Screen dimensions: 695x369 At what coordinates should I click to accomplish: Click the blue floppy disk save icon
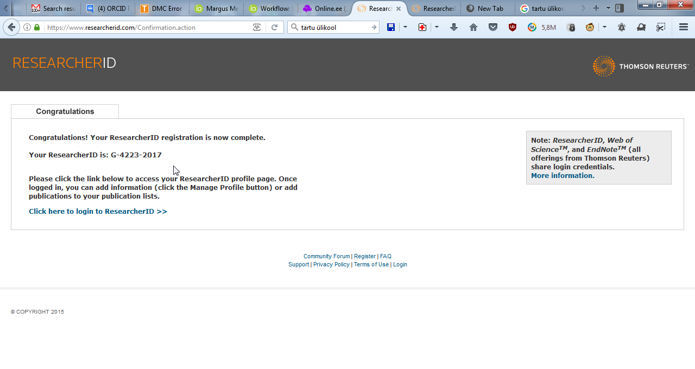[x=390, y=27]
